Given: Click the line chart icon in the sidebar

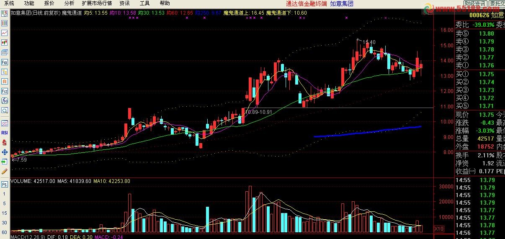Looking at the screenshot, I should tap(5, 33).
